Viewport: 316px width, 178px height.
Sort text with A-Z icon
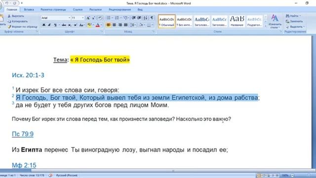pyautogui.click(x=146, y=18)
